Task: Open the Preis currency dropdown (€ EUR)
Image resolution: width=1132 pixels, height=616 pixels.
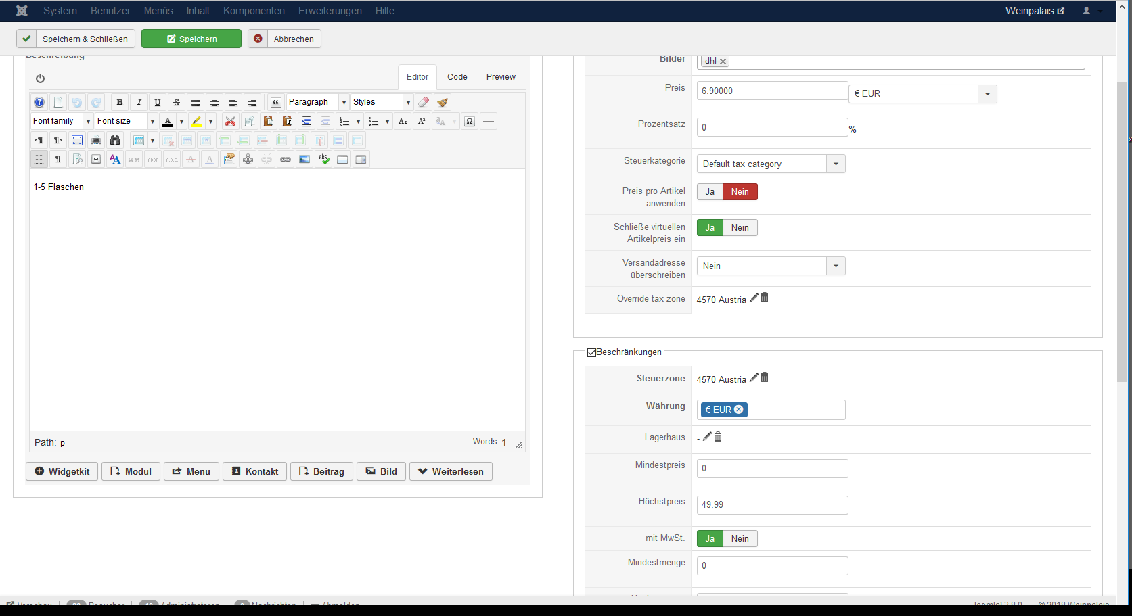Action: click(923, 94)
